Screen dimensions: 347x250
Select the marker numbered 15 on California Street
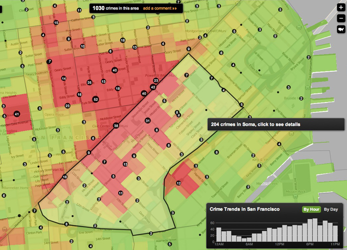56,23
